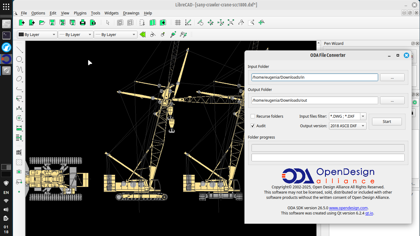420x236 pixels.
Task: Click the Wi-Fi icon in system tray
Action: pyautogui.click(x=6, y=201)
